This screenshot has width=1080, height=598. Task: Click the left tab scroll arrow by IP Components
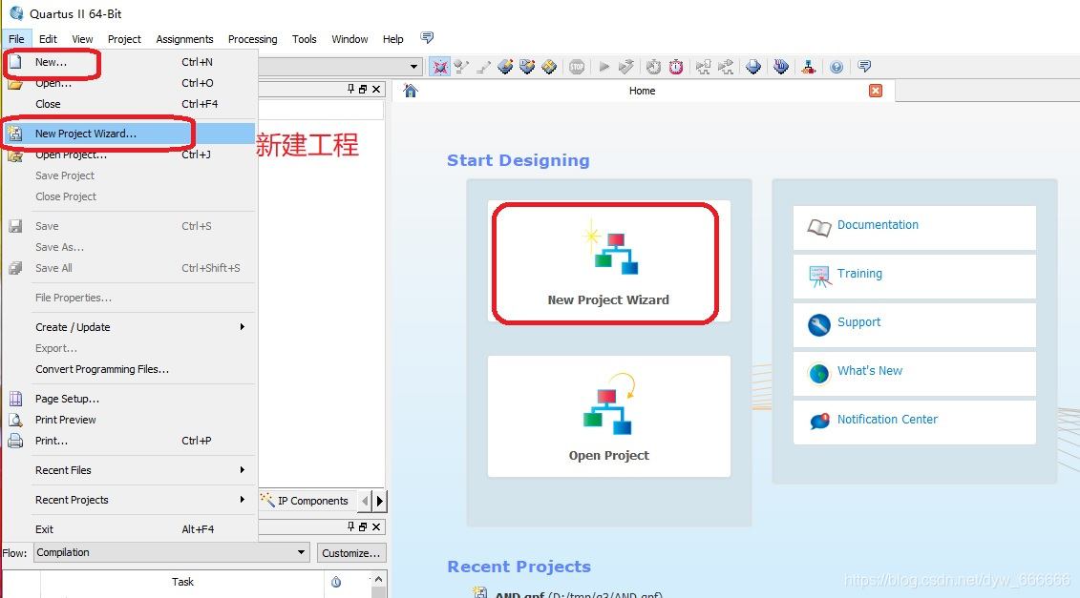[365, 501]
